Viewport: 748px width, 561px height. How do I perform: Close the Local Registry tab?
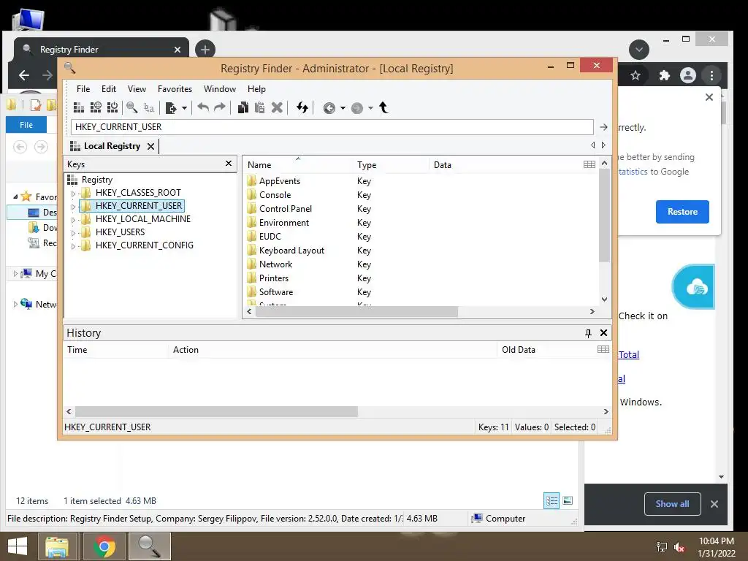[x=150, y=146]
